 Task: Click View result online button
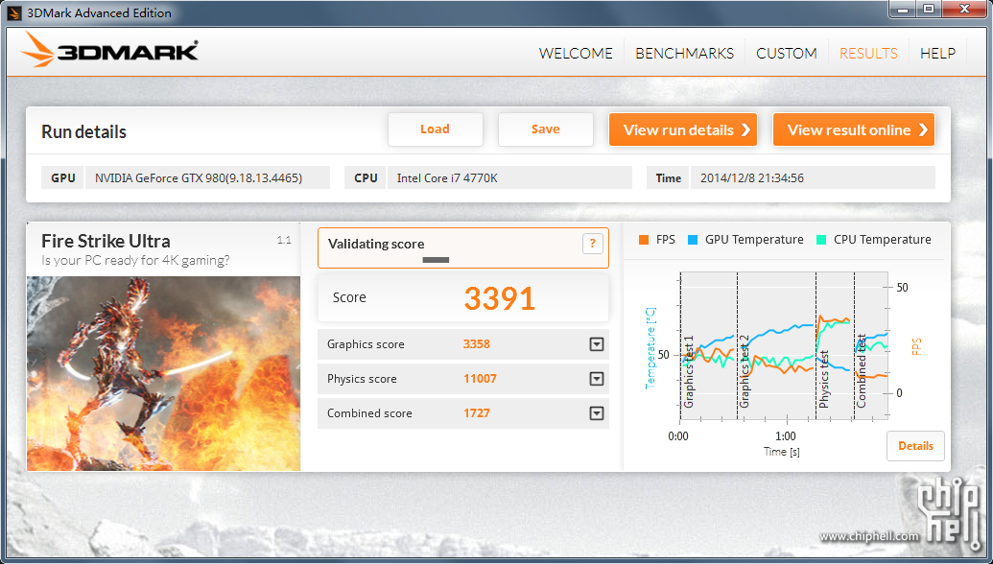point(854,129)
